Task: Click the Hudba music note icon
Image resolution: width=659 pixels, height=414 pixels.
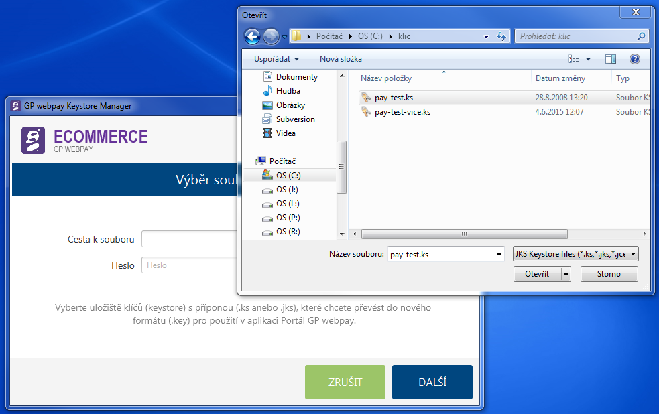Action: pos(267,90)
